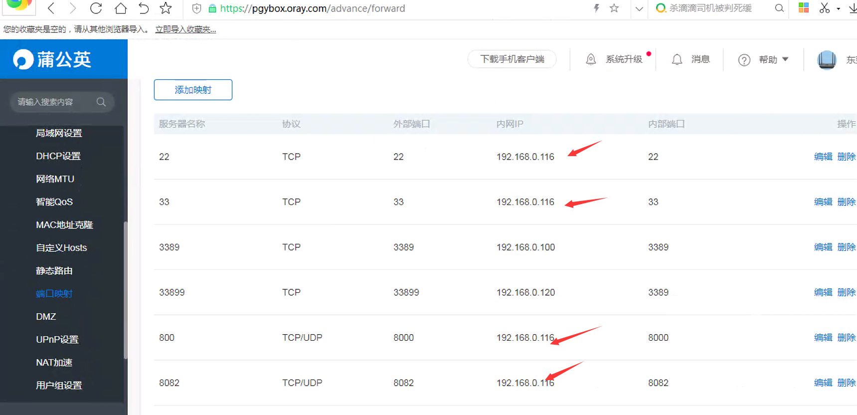Click sidebar vertical scrollbar

pyautogui.click(x=126, y=290)
